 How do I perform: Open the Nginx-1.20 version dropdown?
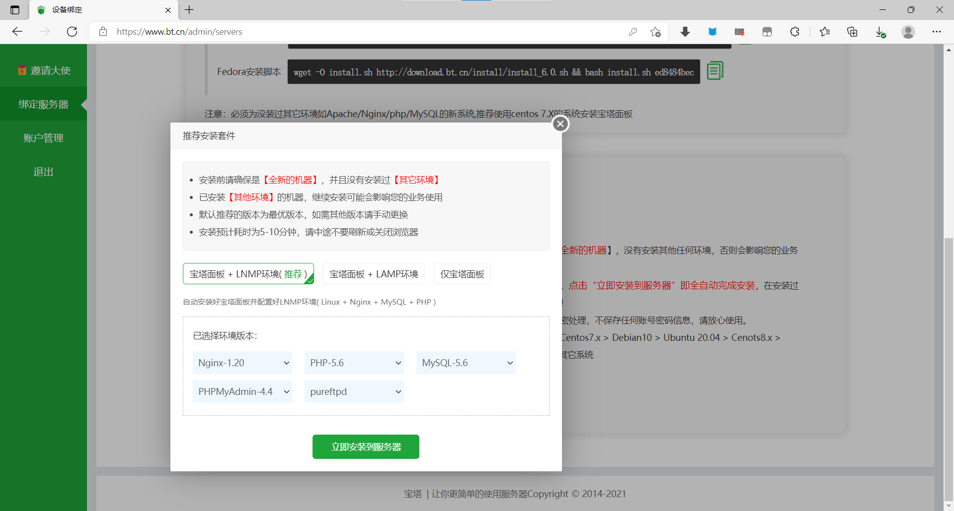click(242, 363)
